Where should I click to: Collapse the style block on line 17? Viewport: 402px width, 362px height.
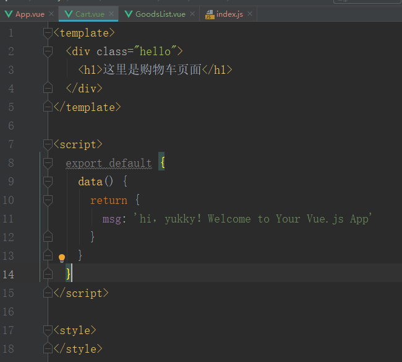point(48,330)
